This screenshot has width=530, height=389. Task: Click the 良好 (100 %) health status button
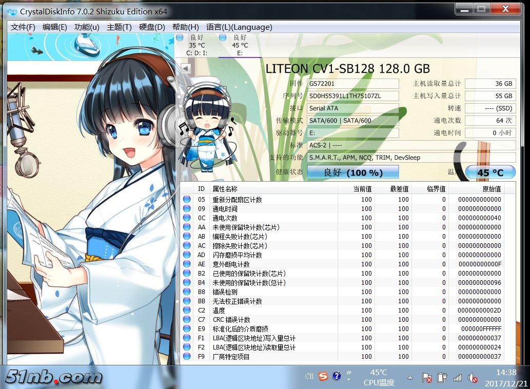point(352,172)
